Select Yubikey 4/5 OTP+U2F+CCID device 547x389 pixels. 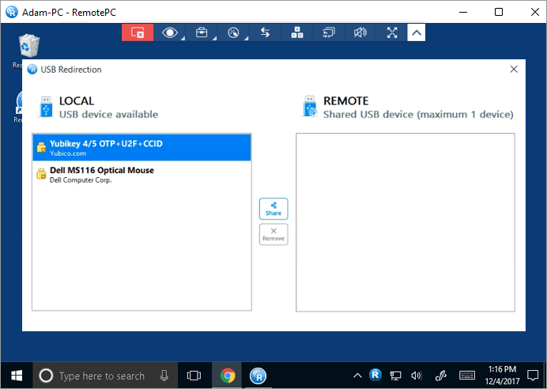[141, 148]
